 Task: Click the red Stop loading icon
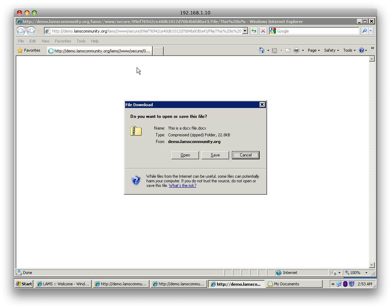pyautogui.click(x=263, y=31)
